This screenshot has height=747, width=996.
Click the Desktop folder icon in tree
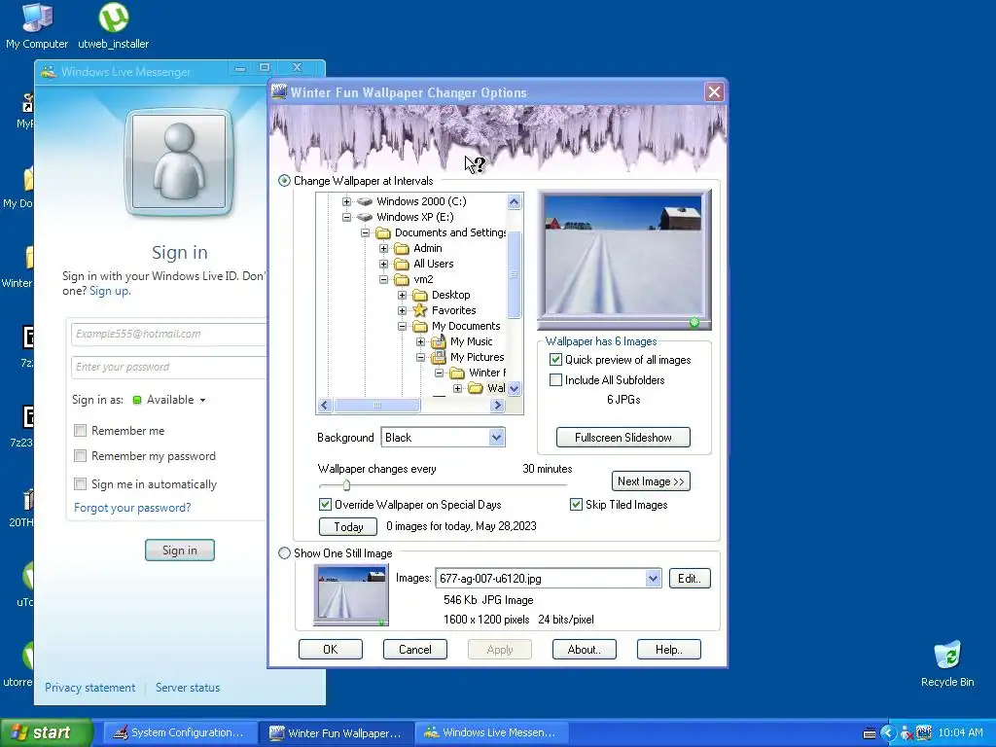coord(420,295)
